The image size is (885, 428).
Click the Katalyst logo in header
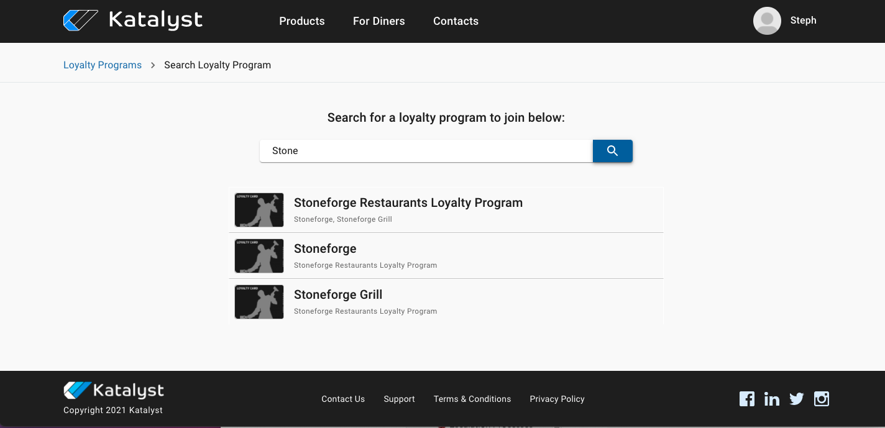point(133,20)
